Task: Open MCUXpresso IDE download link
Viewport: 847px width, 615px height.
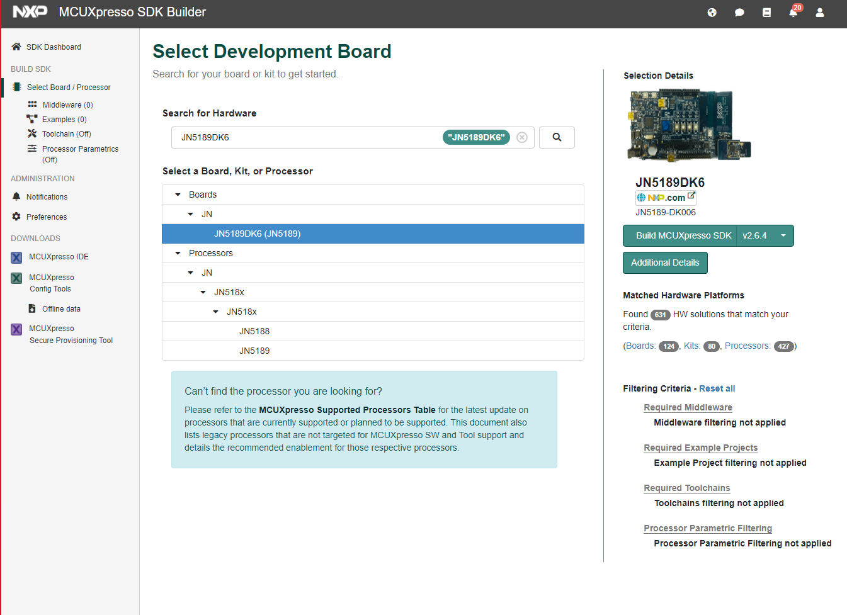Action: coord(59,257)
